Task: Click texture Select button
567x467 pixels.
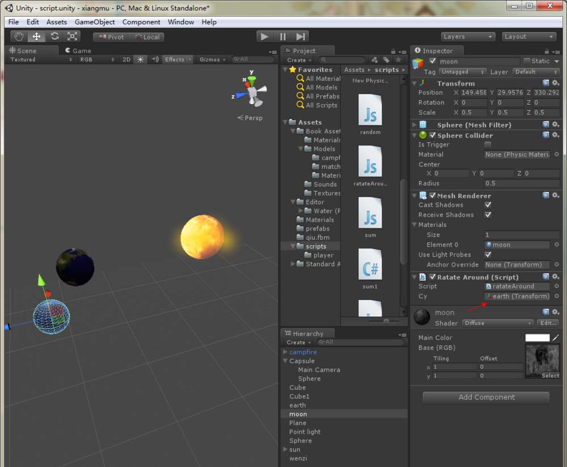Action: pos(549,375)
